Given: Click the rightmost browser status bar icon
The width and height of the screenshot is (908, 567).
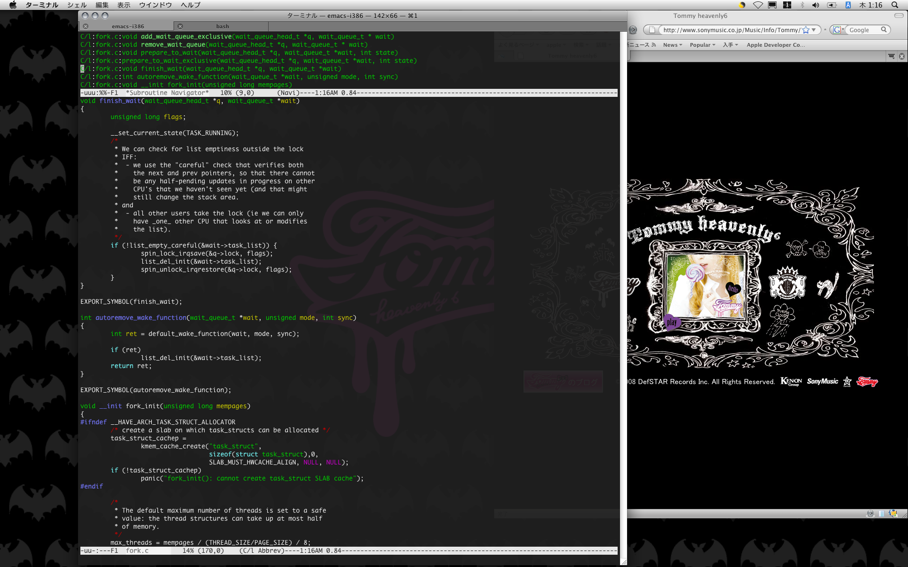Looking at the screenshot, I should click(893, 514).
